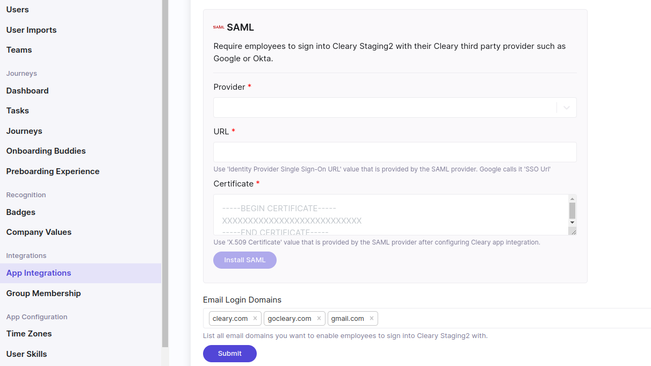Image resolution: width=651 pixels, height=366 pixels.
Task: Click the URL field label
Action: (221, 132)
